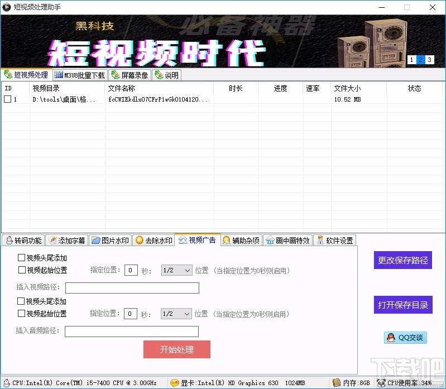Click the 画中画特效 cloud icon
The image size is (446, 389).
click(270, 241)
